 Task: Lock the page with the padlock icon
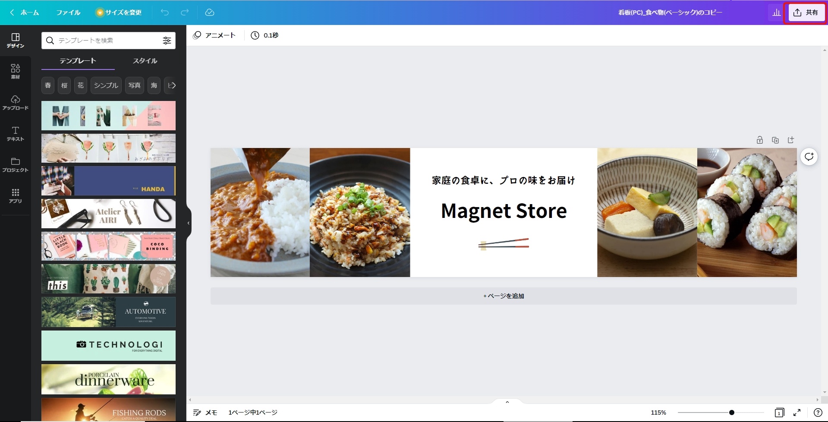pos(760,140)
